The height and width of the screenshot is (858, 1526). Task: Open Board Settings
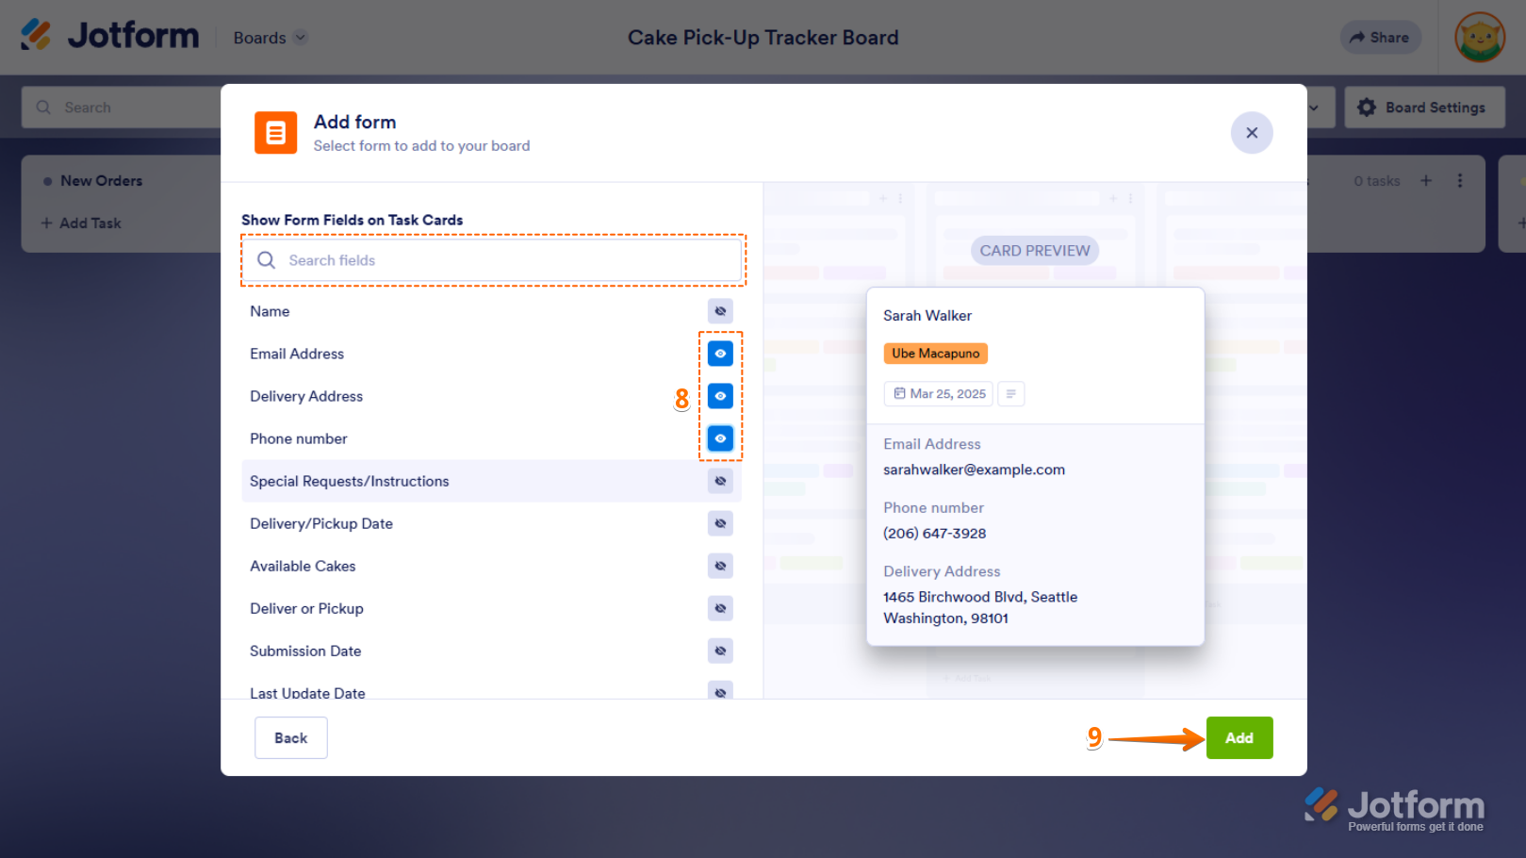pyautogui.click(x=1424, y=107)
